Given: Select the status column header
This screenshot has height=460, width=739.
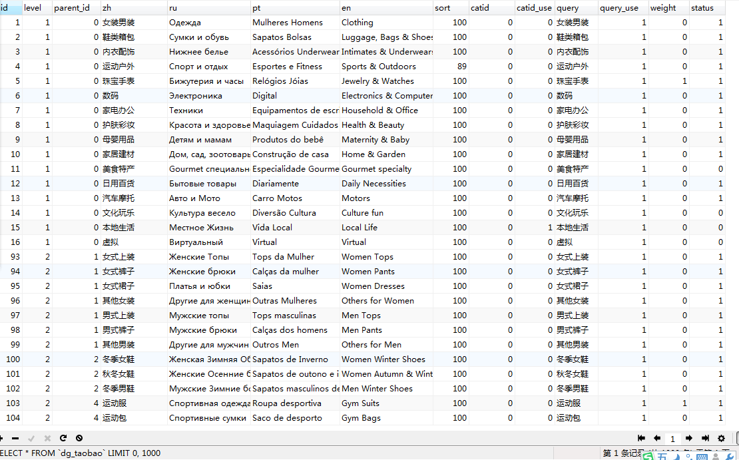Looking at the screenshot, I should click(707, 7).
